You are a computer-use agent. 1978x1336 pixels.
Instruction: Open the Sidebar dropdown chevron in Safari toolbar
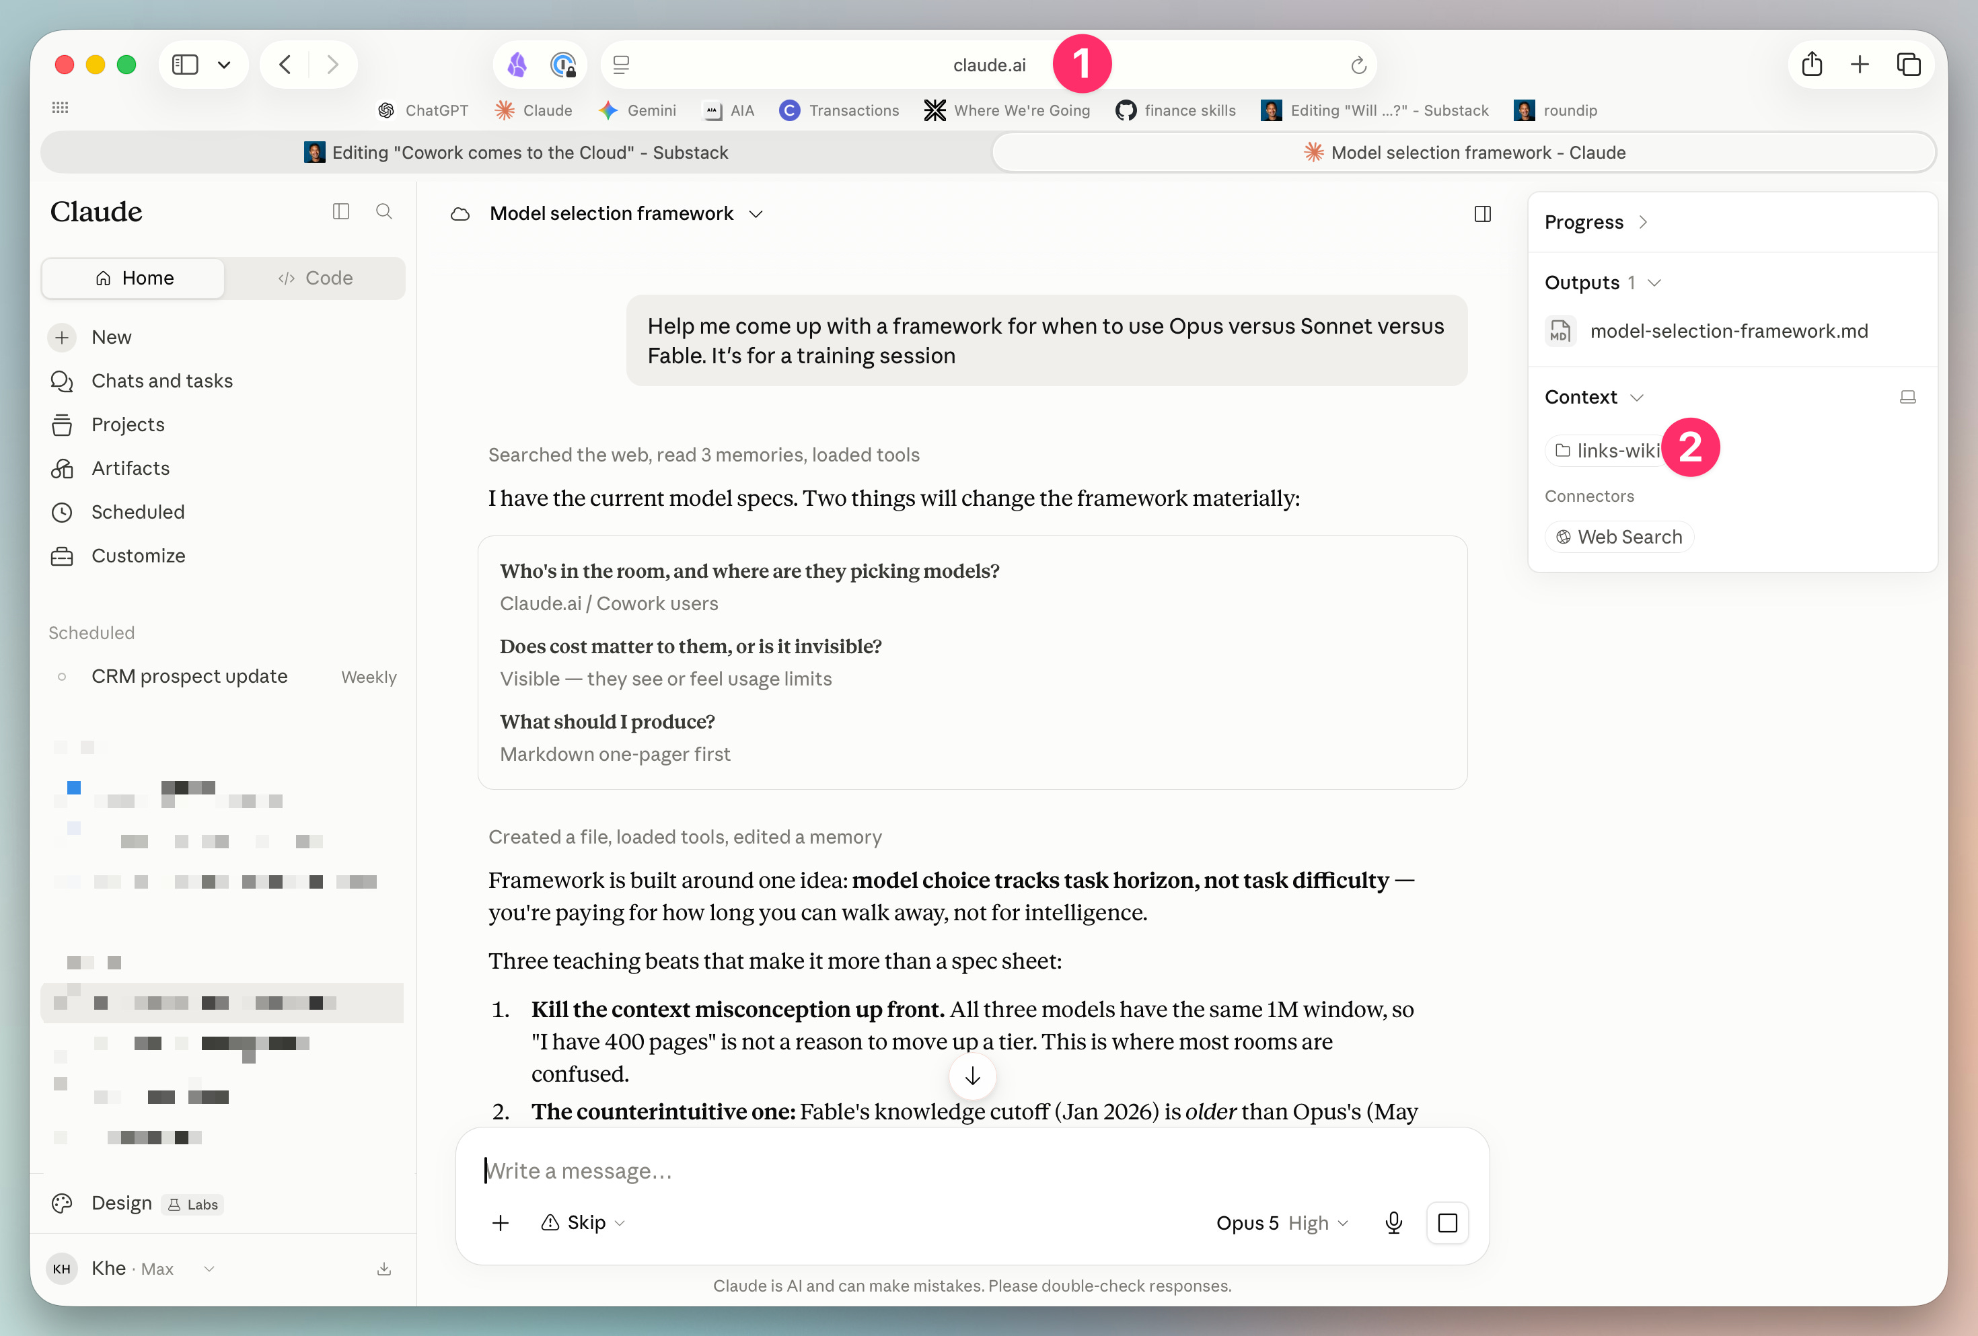[224, 65]
